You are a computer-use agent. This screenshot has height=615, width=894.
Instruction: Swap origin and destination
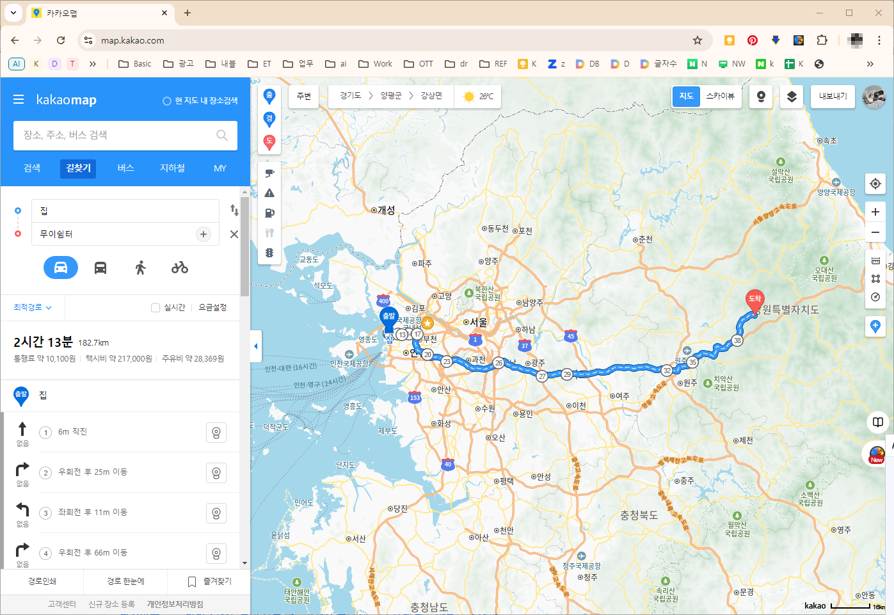234,210
